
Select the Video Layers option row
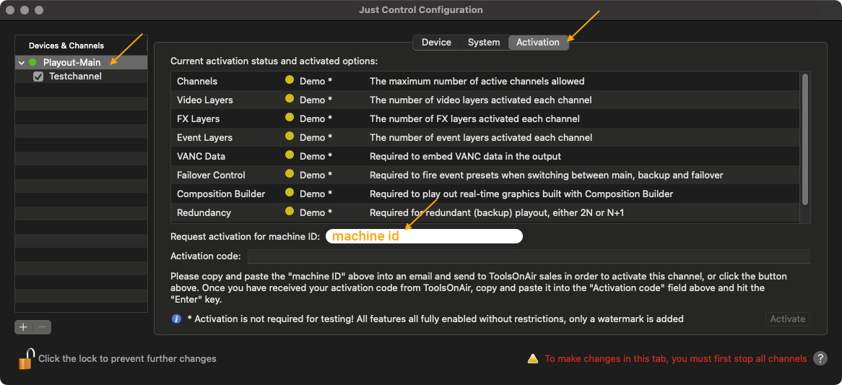click(485, 100)
